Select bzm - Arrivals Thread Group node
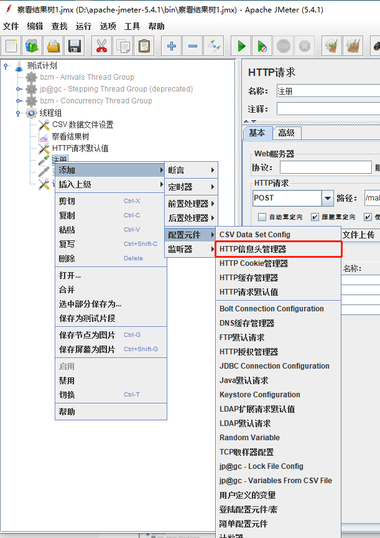380x538 pixels. tap(86, 77)
